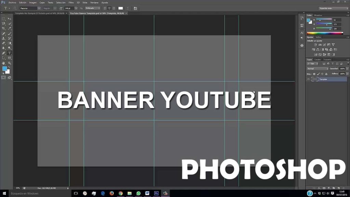Select the Eraser tool
The height and width of the screenshot is (197, 350).
click(x=3, y=43)
